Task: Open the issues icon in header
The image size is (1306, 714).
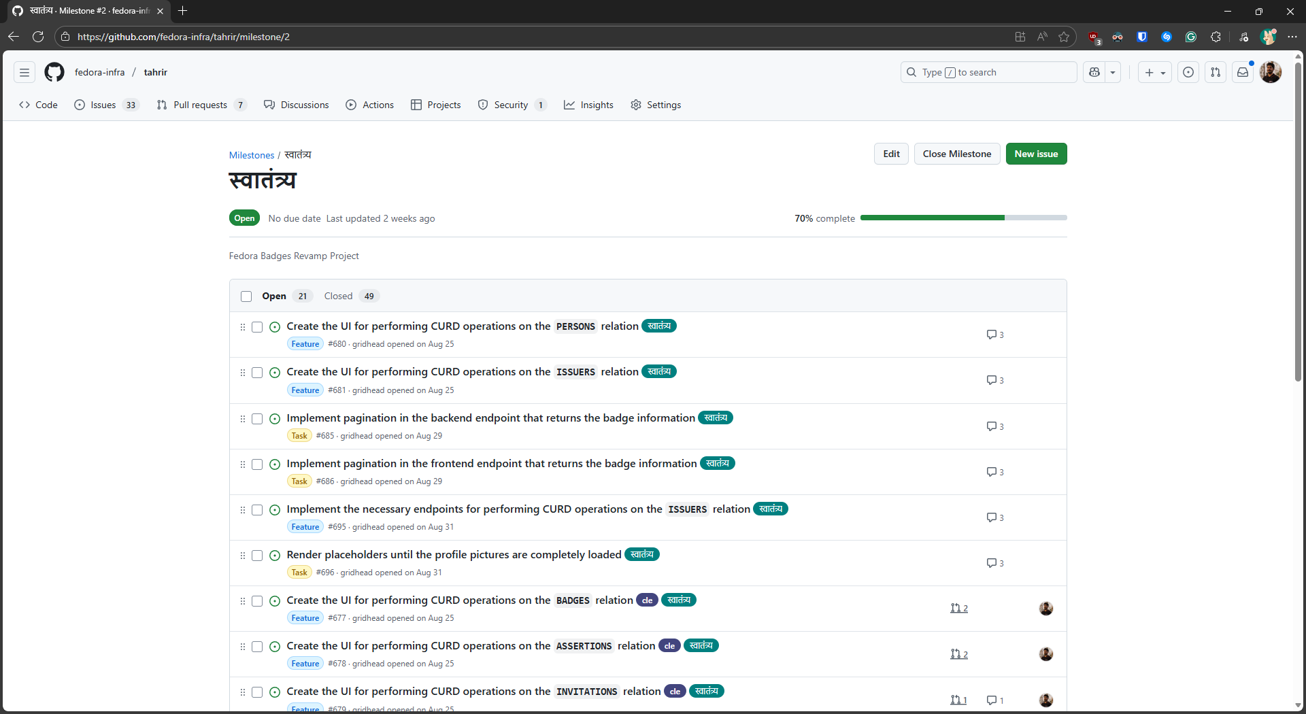Action: 1188,72
